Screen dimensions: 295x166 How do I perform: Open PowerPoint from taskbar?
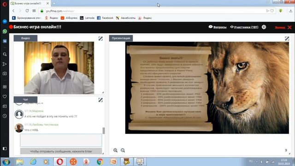click(x=113, y=162)
